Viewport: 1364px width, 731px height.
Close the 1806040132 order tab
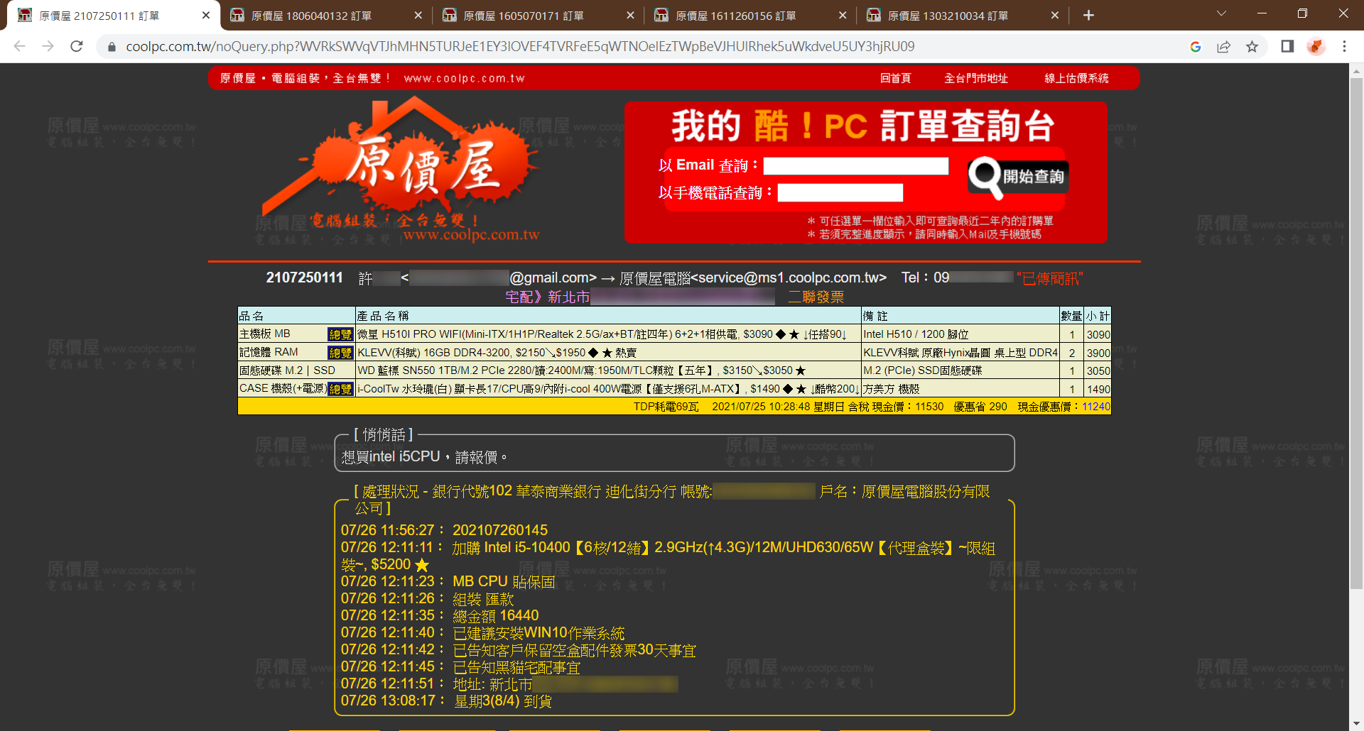(418, 16)
